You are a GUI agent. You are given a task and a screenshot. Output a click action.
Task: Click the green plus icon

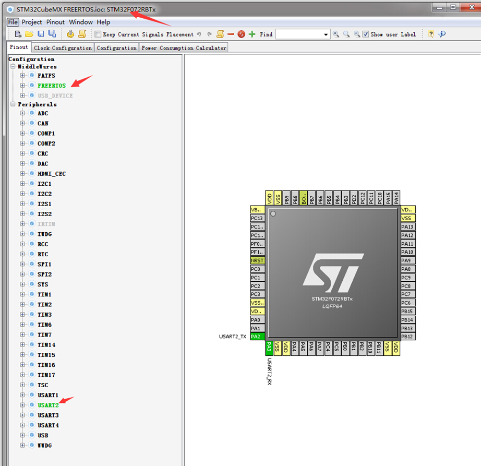(252, 34)
